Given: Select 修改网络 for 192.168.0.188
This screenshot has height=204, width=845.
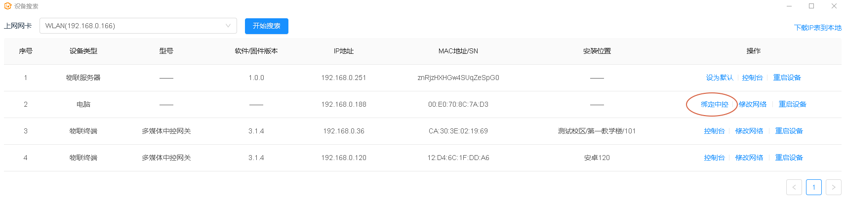Looking at the screenshot, I should click(x=753, y=104).
